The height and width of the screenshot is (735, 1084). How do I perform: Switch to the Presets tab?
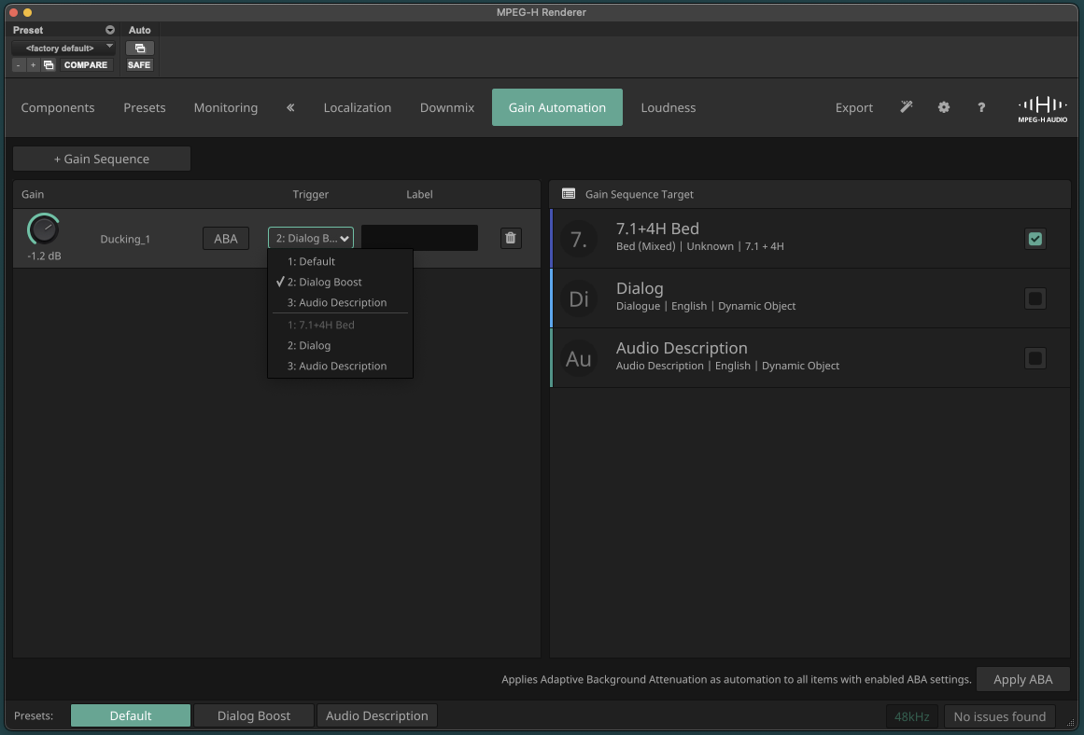(x=145, y=107)
